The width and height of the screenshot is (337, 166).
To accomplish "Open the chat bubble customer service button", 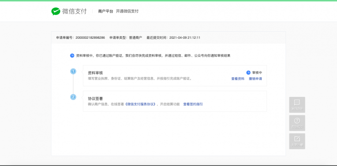I will (297, 105).
